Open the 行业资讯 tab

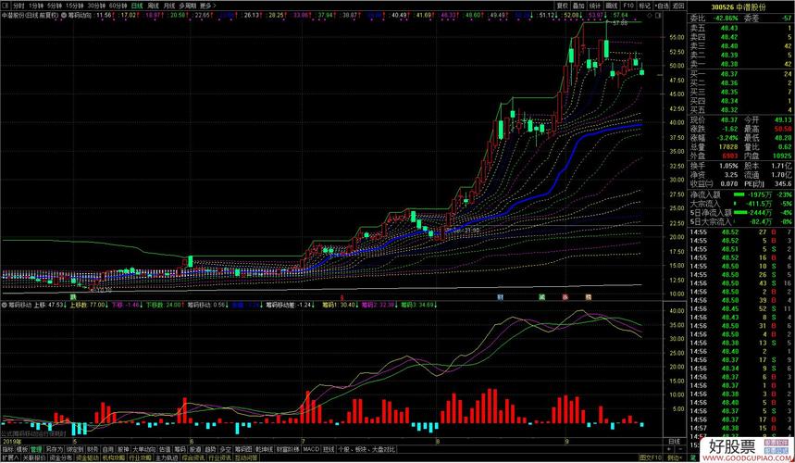(219, 457)
